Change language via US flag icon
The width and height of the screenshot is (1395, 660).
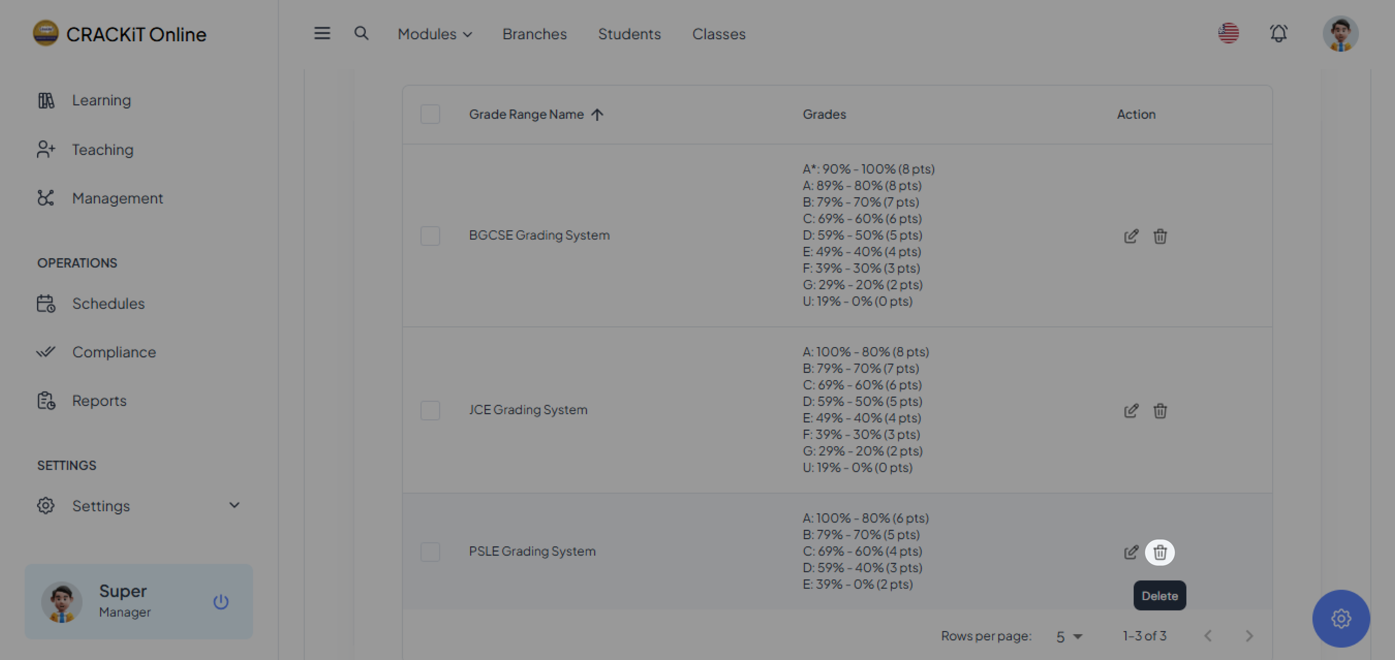(1228, 33)
